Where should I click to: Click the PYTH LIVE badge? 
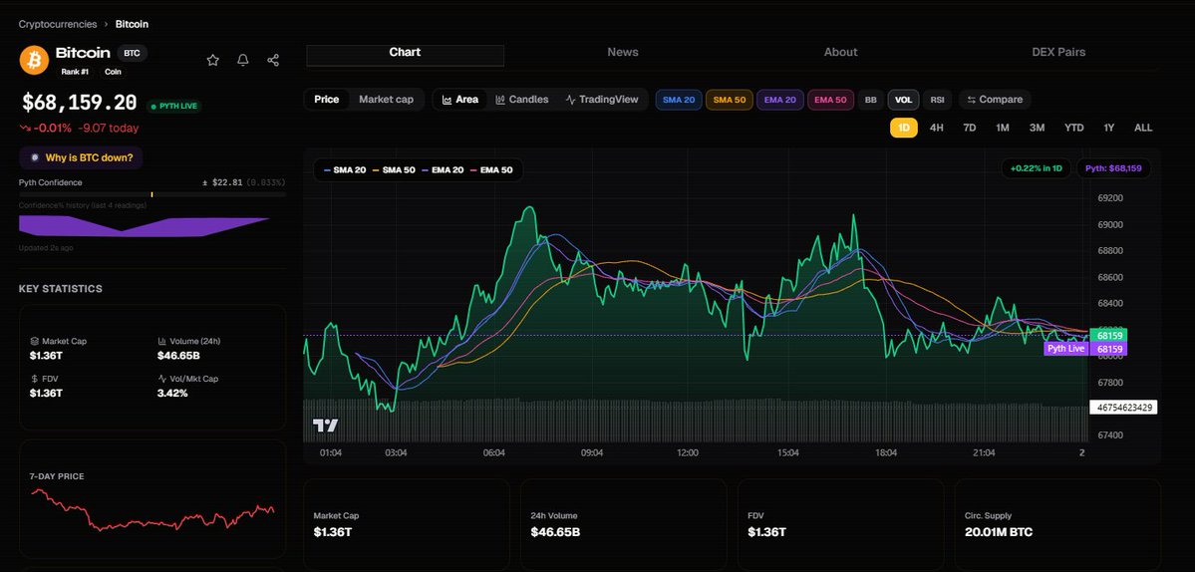click(x=174, y=106)
